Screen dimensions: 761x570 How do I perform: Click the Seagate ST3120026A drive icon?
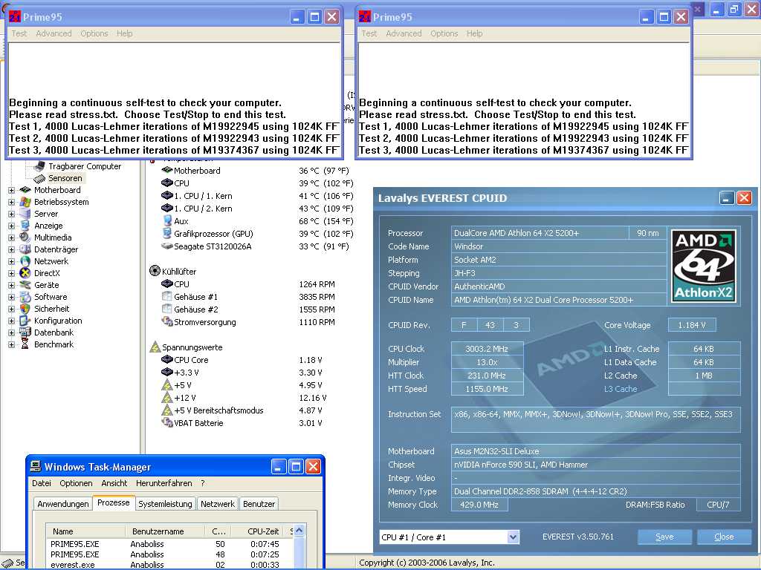[167, 246]
